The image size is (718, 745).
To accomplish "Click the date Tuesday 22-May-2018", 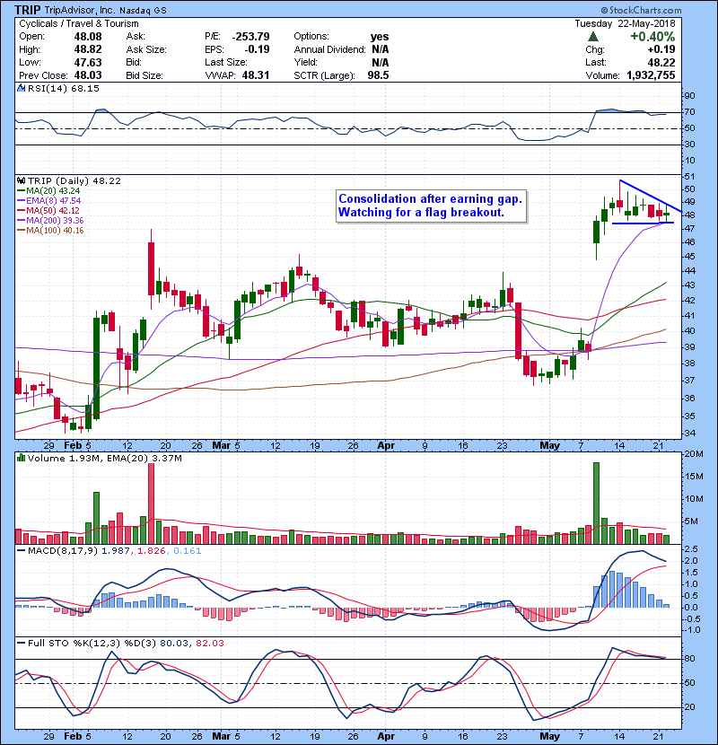I will tap(625, 23).
